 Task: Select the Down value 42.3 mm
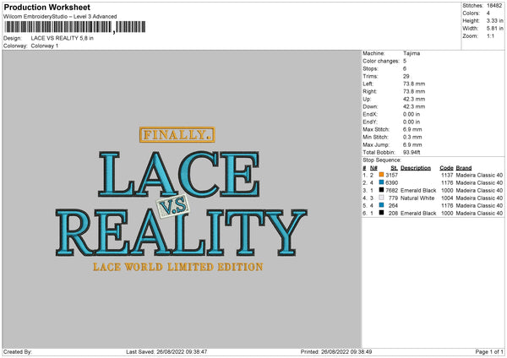pos(414,106)
